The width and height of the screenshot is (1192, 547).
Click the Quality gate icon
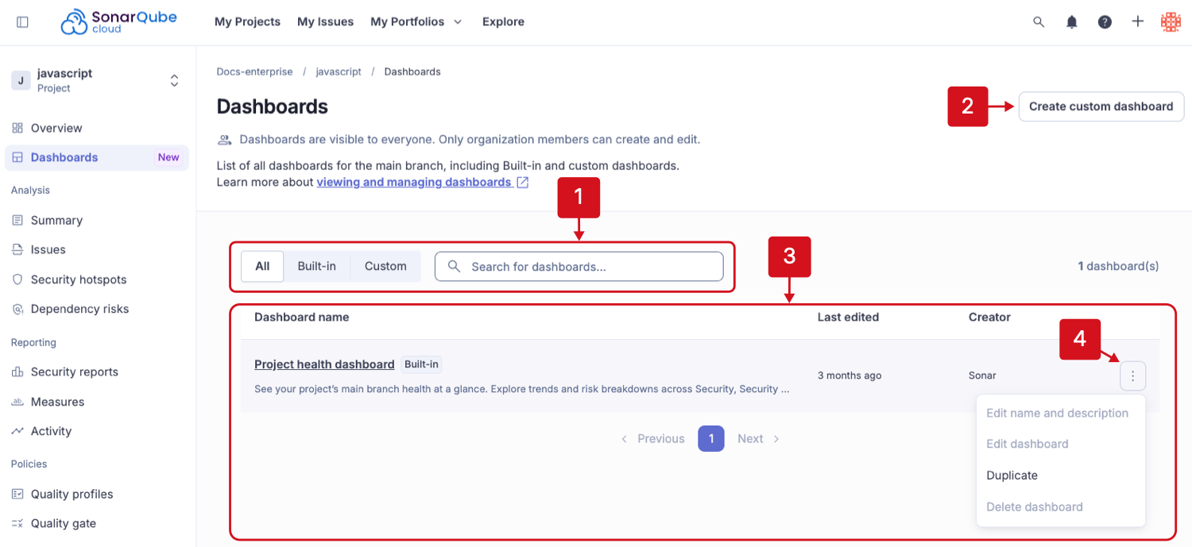coord(17,523)
